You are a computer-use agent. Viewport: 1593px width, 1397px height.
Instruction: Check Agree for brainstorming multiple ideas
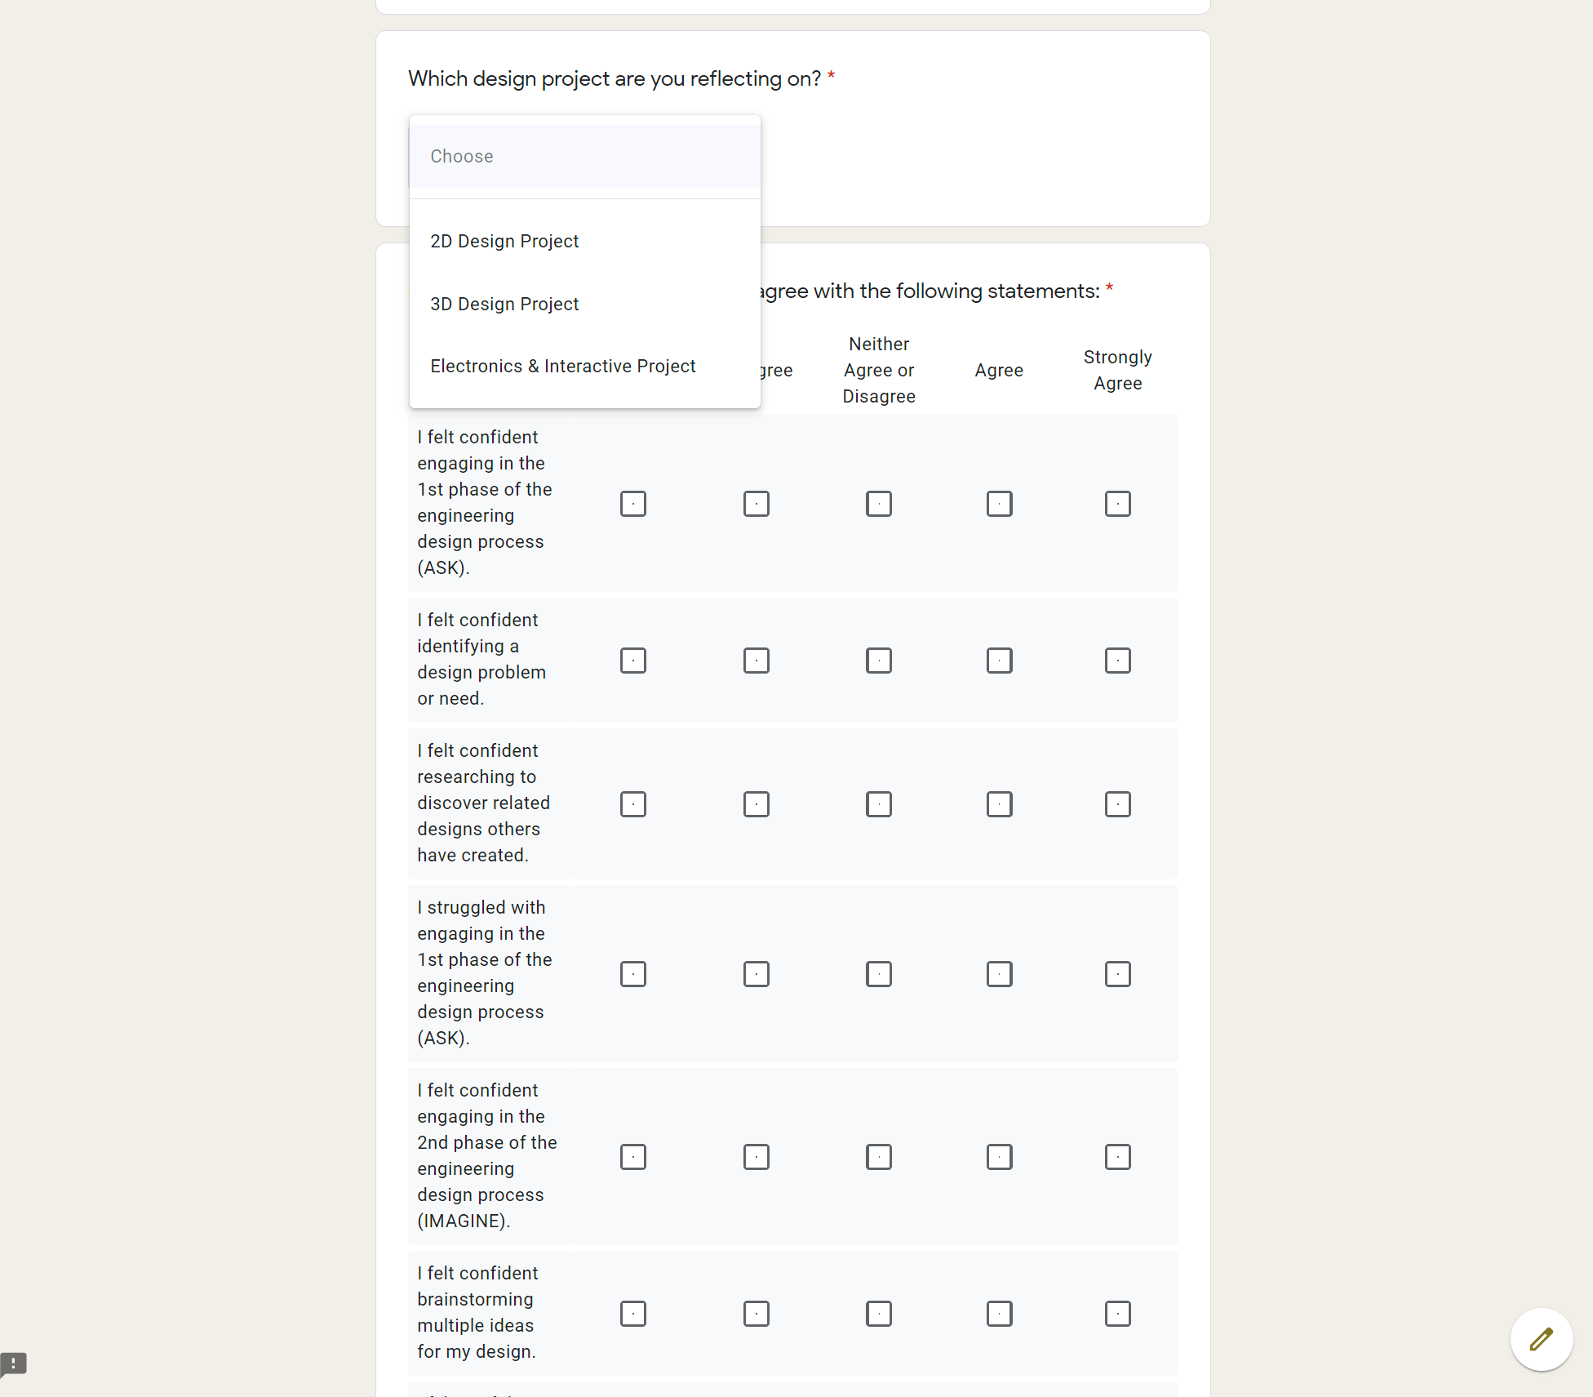pyautogui.click(x=999, y=1314)
